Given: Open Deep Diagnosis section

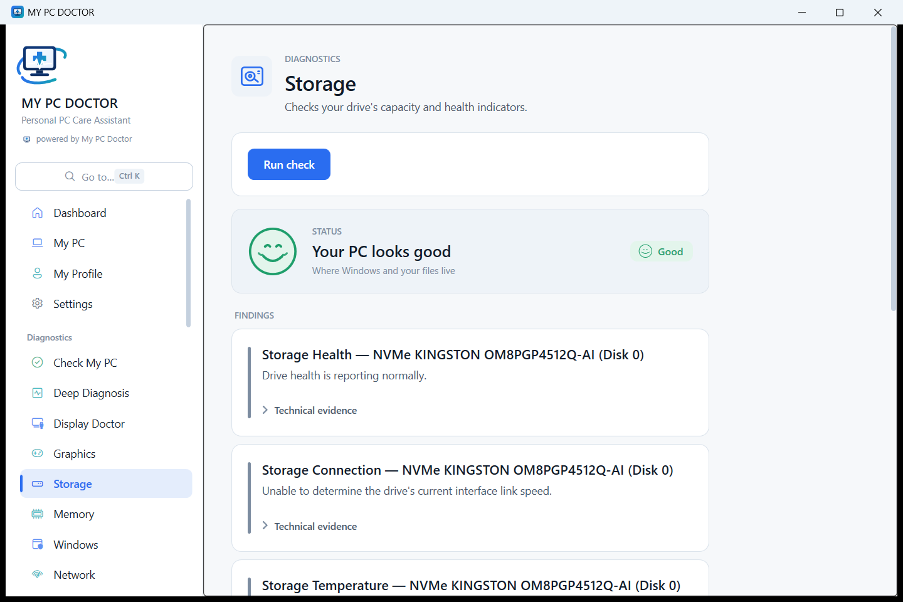Looking at the screenshot, I should point(106,393).
